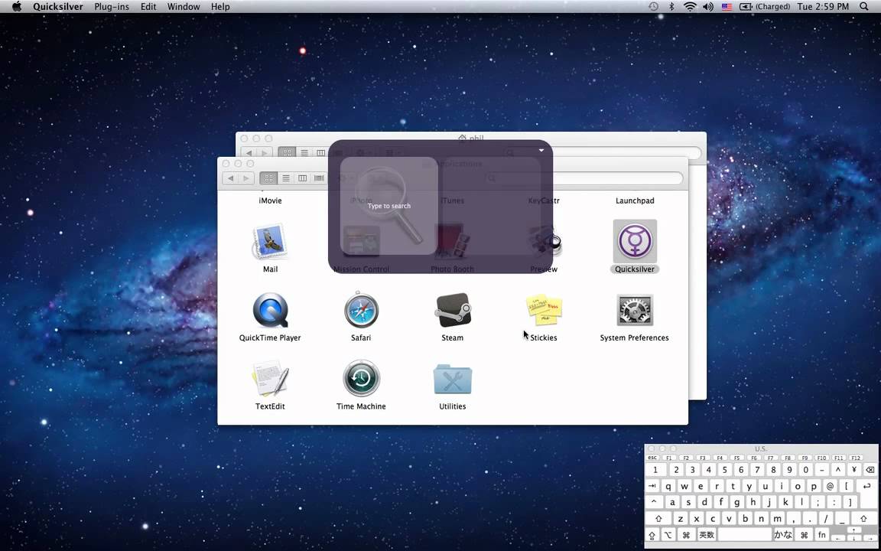
Task: Select the Mail application icon
Action: pyautogui.click(x=270, y=242)
